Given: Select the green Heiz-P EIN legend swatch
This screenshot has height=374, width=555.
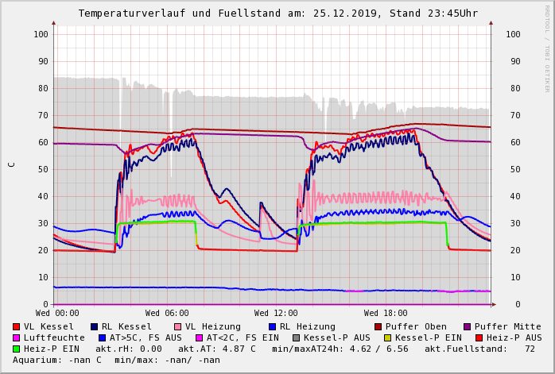Looking at the screenshot, I should coord(16,349).
